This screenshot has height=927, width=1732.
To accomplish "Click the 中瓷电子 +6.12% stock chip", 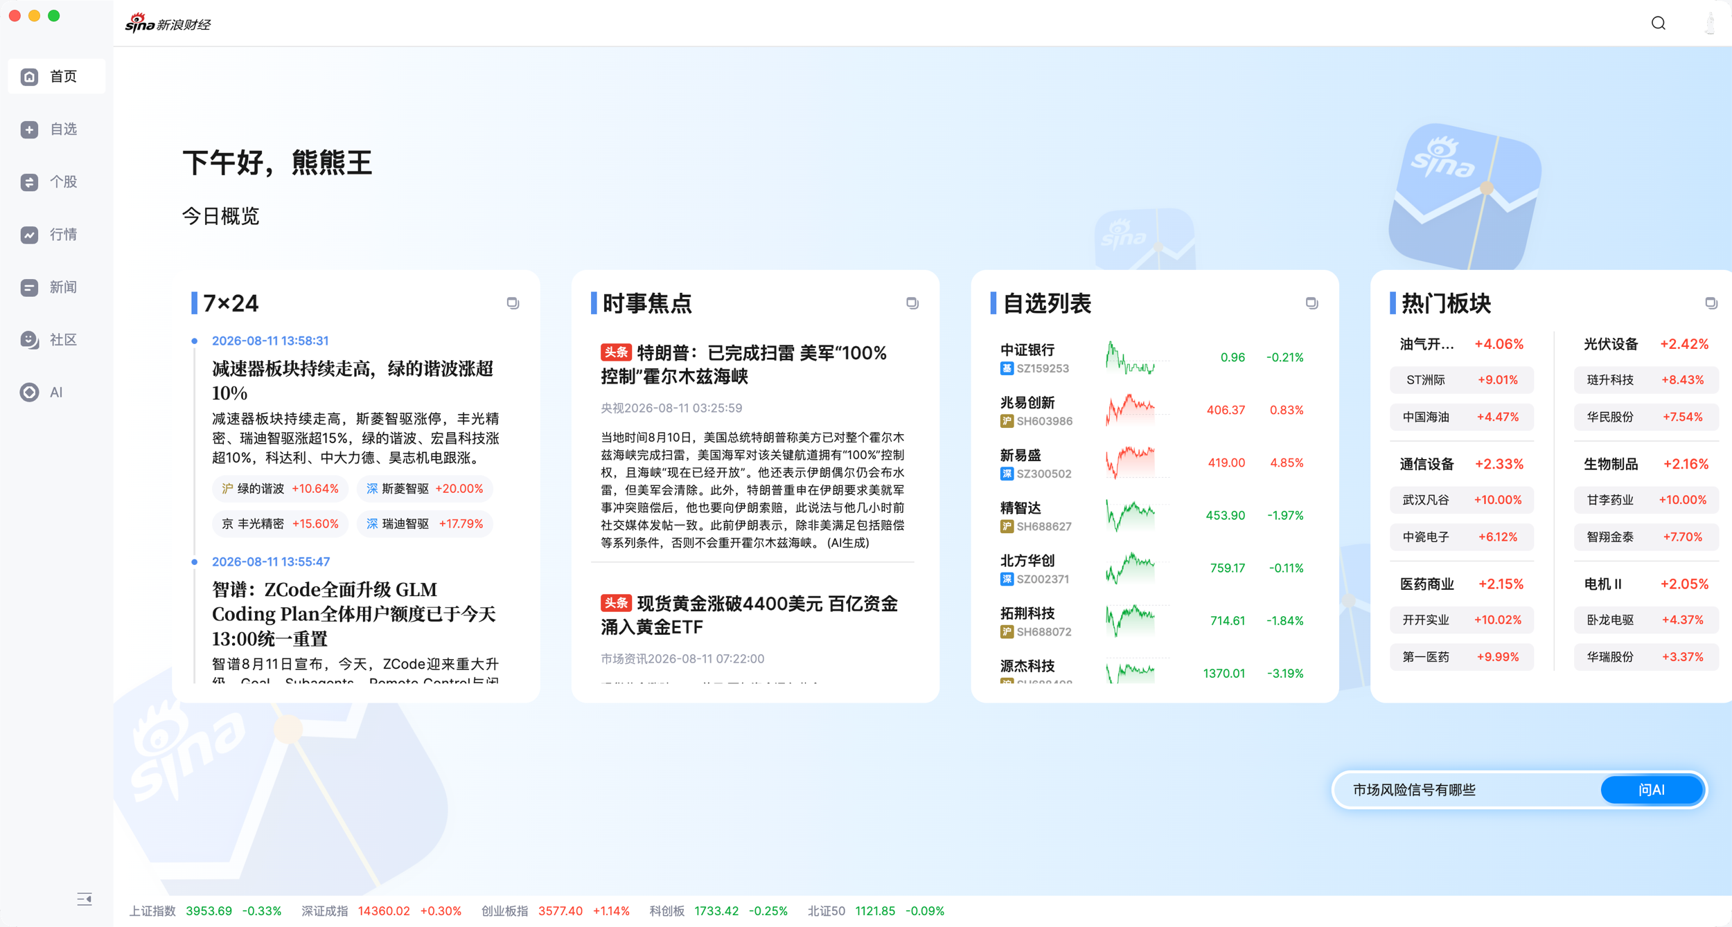I will [x=1461, y=537].
